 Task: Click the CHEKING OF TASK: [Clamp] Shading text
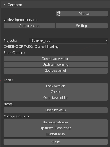31,47
